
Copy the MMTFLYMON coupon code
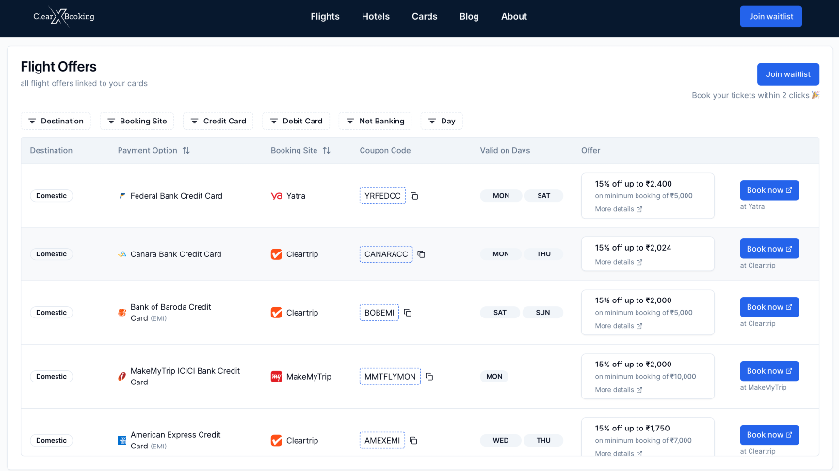pyautogui.click(x=429, y=377)
